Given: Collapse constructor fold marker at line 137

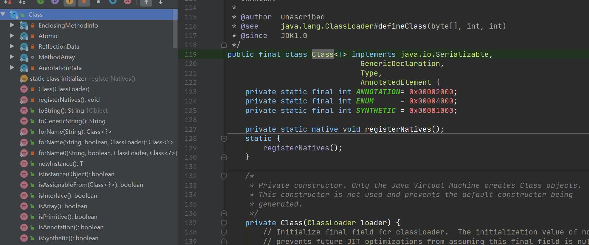Looking at the screenshot, I should point(224,223).
